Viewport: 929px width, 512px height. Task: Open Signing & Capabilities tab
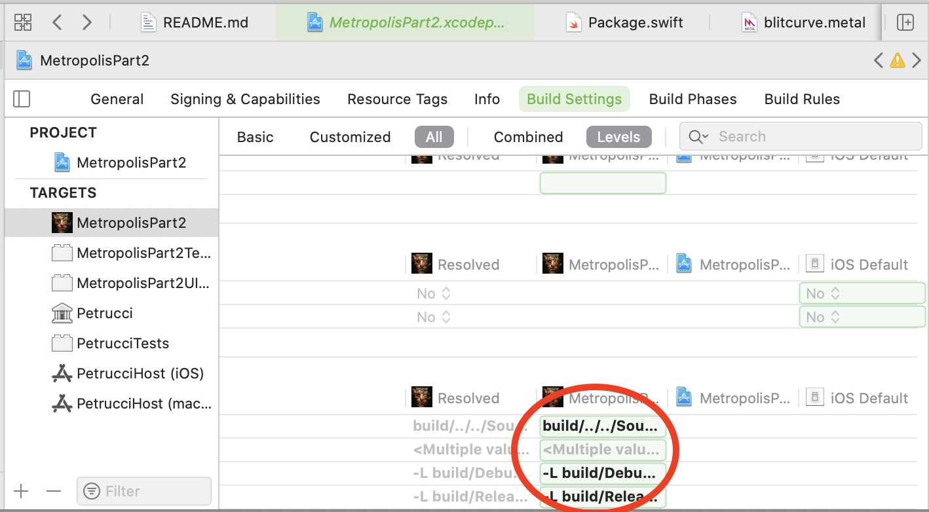[245, 99]
